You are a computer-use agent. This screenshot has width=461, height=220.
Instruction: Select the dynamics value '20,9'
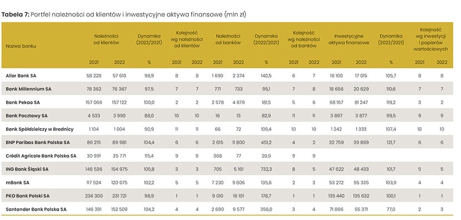pyautogui.click(x=266, y=156)
